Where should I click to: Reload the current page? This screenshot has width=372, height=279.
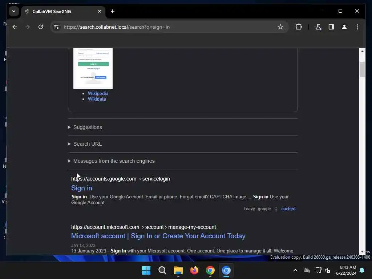click(41, 27)
